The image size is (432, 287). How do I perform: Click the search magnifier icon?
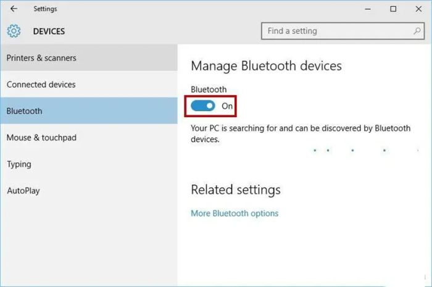click(417, 31)
